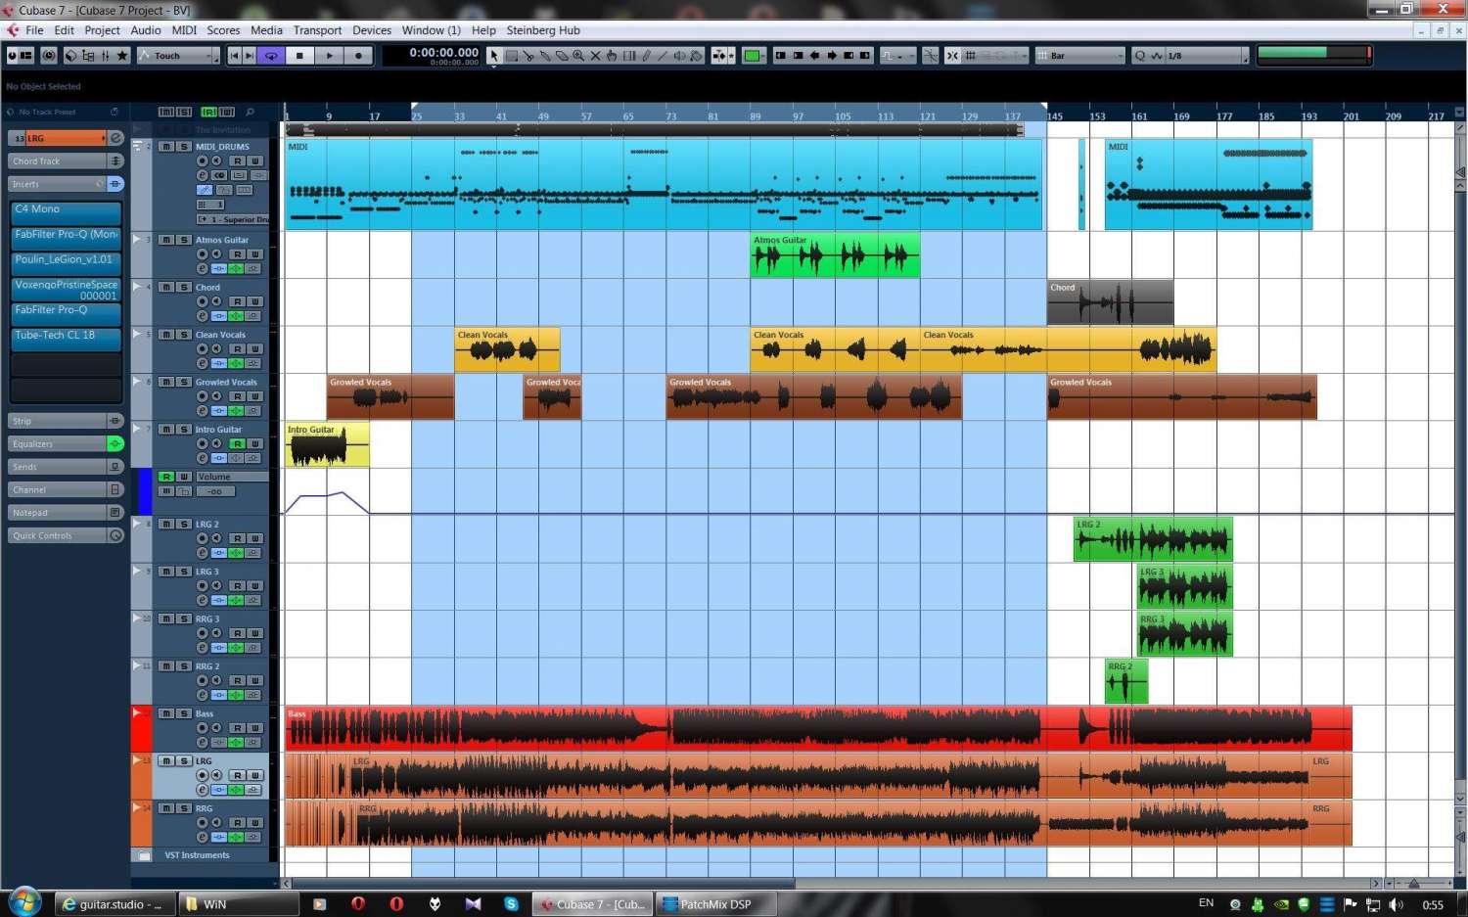Open the Mixer icon in toolbar
The height and width of the screenshot is (917, 1468).
click(x=105, y=56)
